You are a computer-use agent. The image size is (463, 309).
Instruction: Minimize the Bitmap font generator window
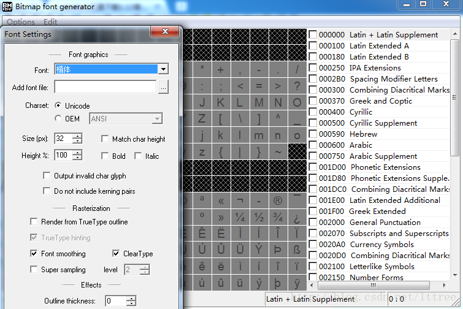coord(407,4)
